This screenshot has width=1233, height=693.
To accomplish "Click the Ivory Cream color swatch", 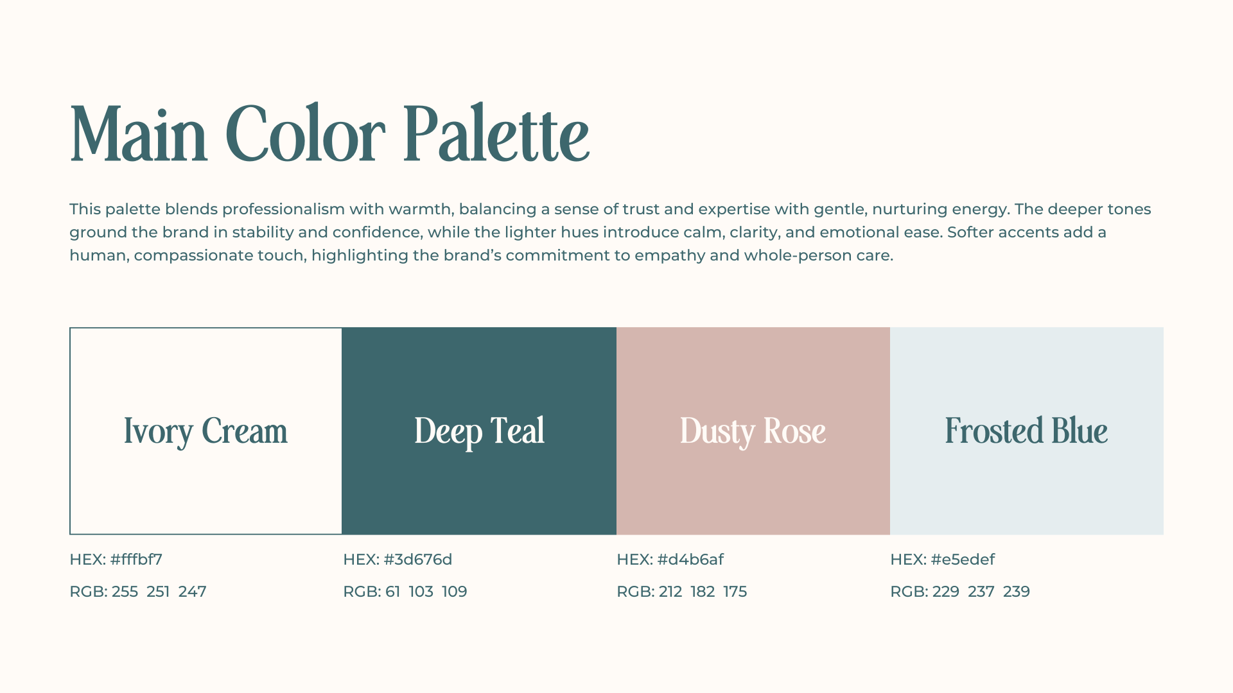I will pyautogui.click(x=205, y=431).
